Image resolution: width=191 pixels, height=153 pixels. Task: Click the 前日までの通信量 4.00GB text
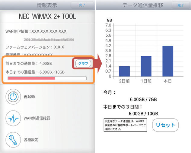(x=29, y=64)
